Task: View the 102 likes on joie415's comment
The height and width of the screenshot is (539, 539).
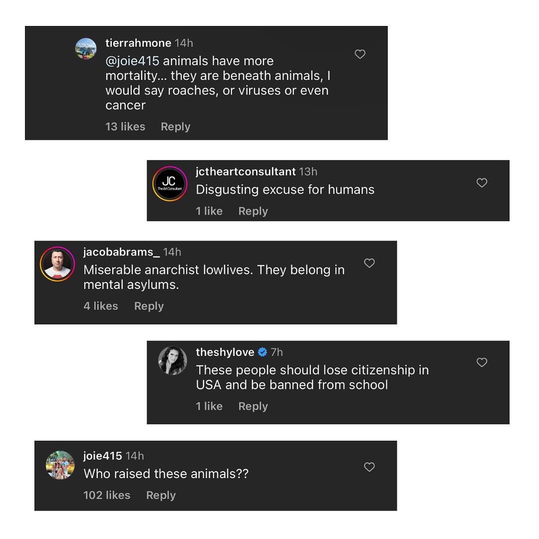Action: 107,495
